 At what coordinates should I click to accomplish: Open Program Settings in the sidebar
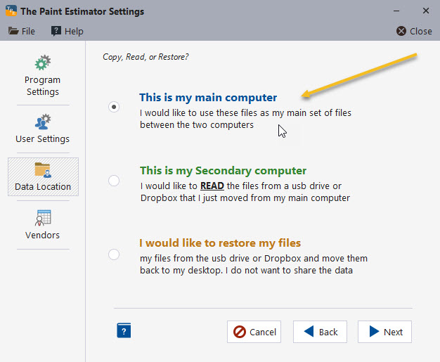click(x=43, y=75)
